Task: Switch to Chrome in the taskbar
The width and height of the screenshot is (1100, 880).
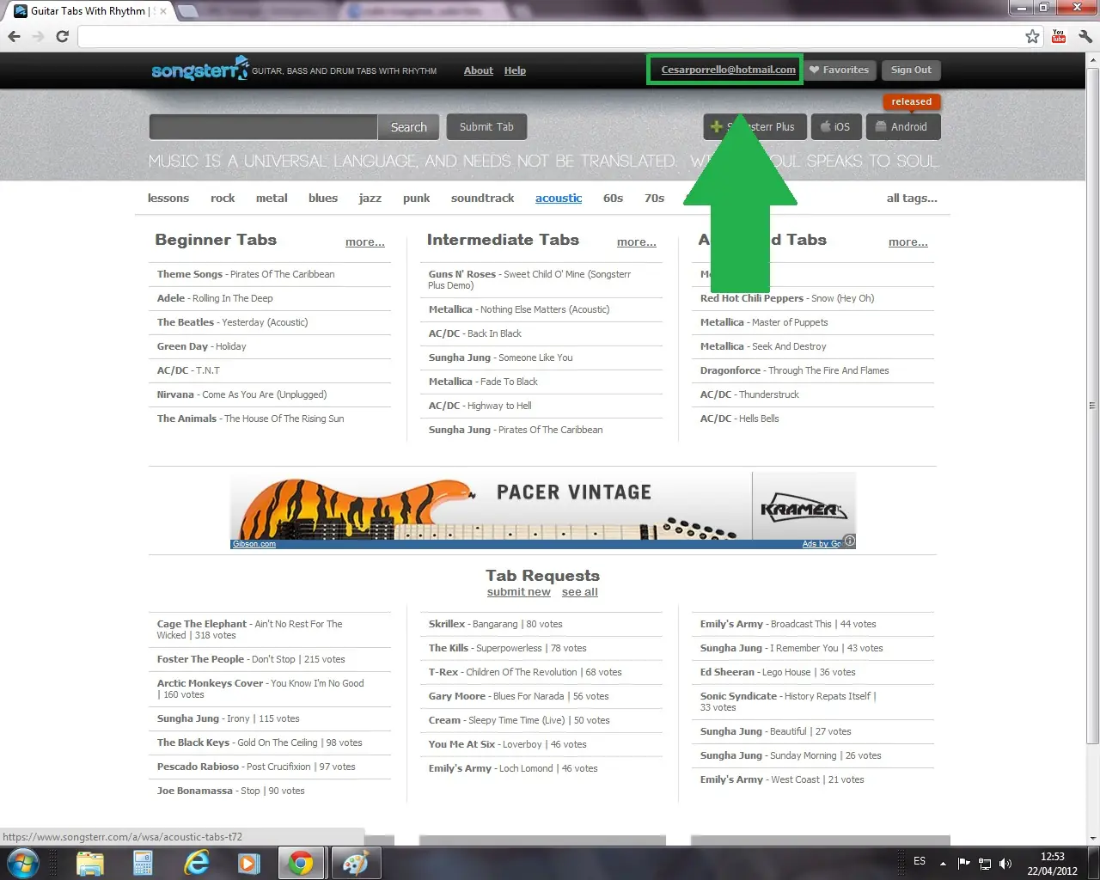Action: [301, 863]
